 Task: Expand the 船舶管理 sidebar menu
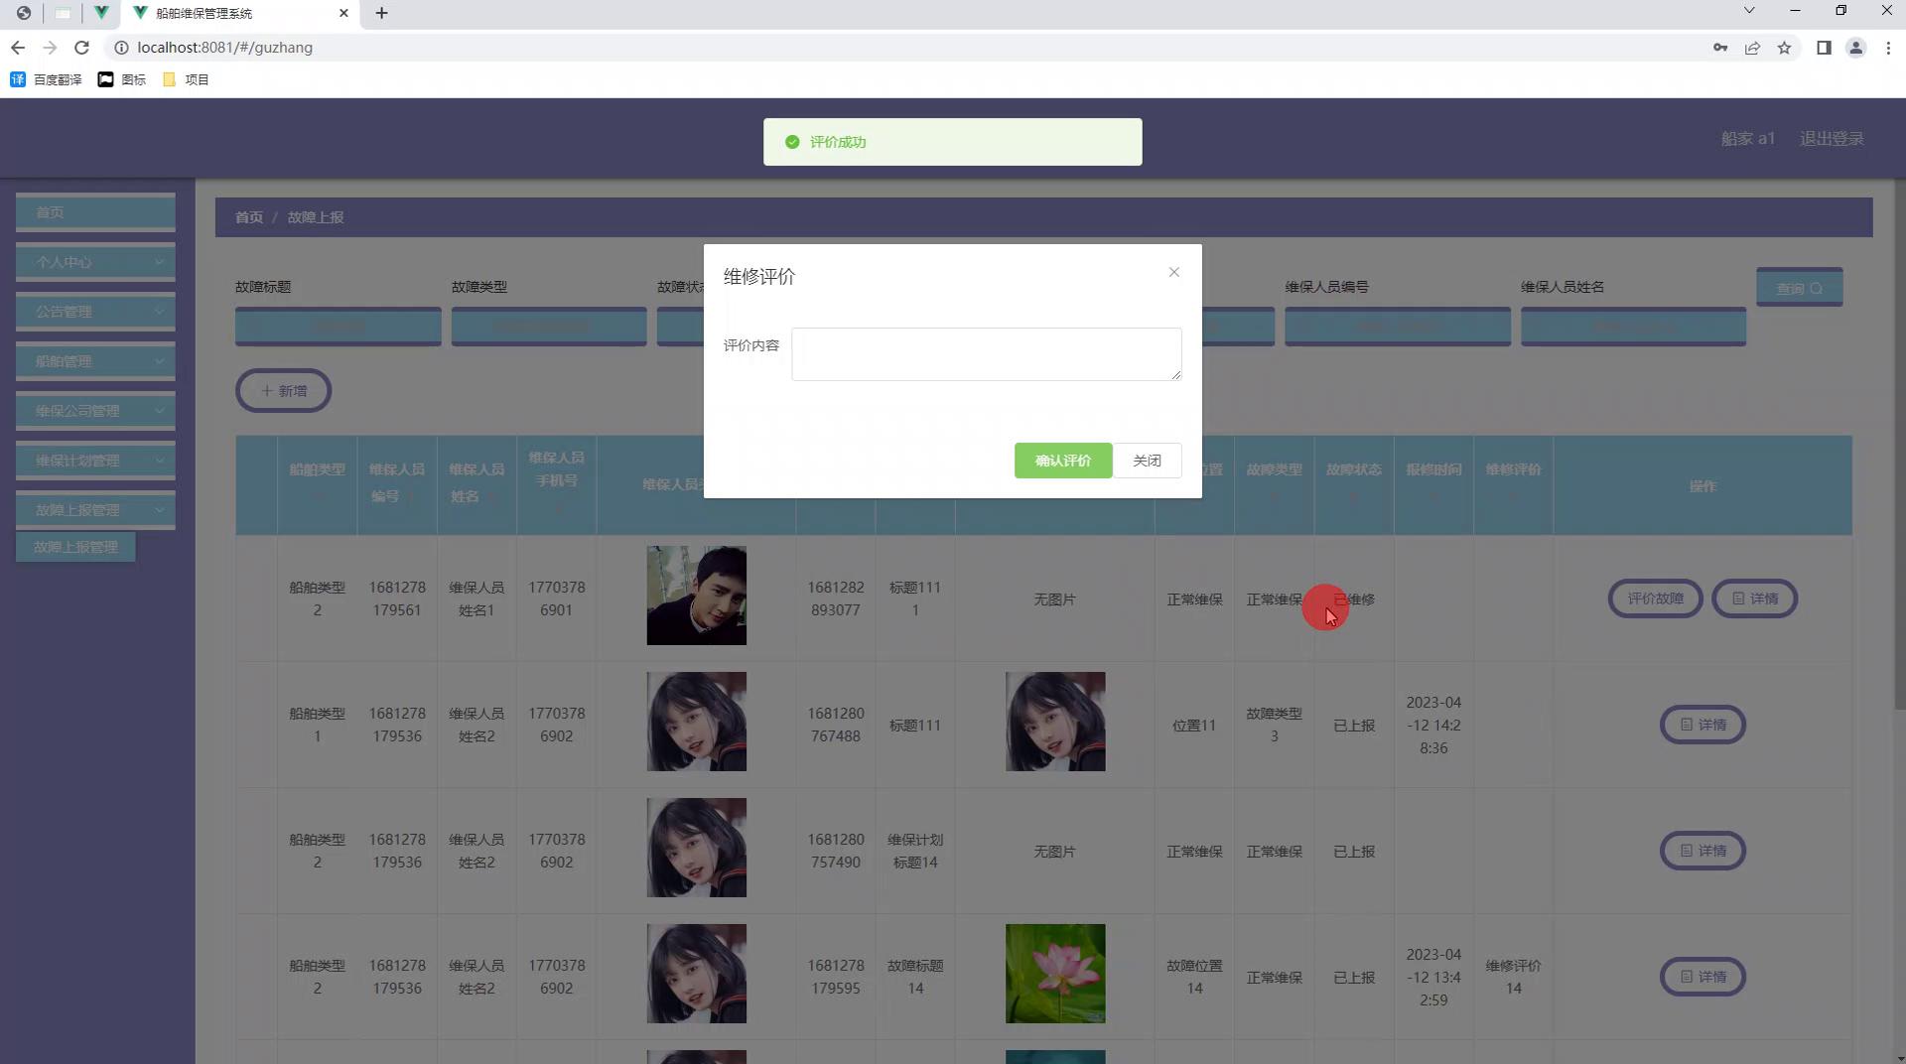coord(95,361)
